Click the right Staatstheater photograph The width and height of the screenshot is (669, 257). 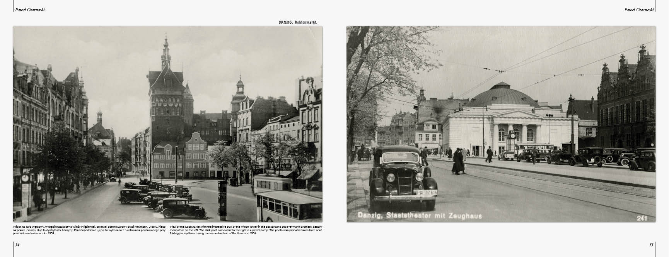pyautogui.click(x=501, y=124)
